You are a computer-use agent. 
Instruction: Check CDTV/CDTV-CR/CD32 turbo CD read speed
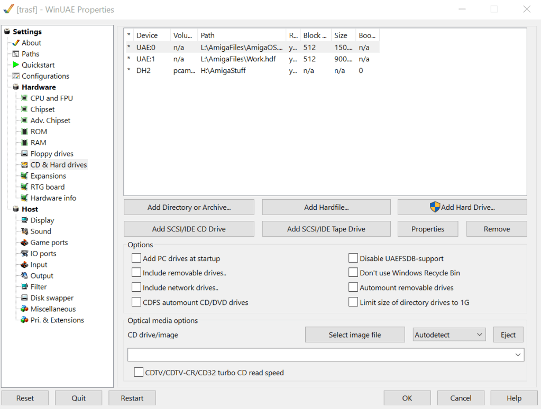pos(139,373)
